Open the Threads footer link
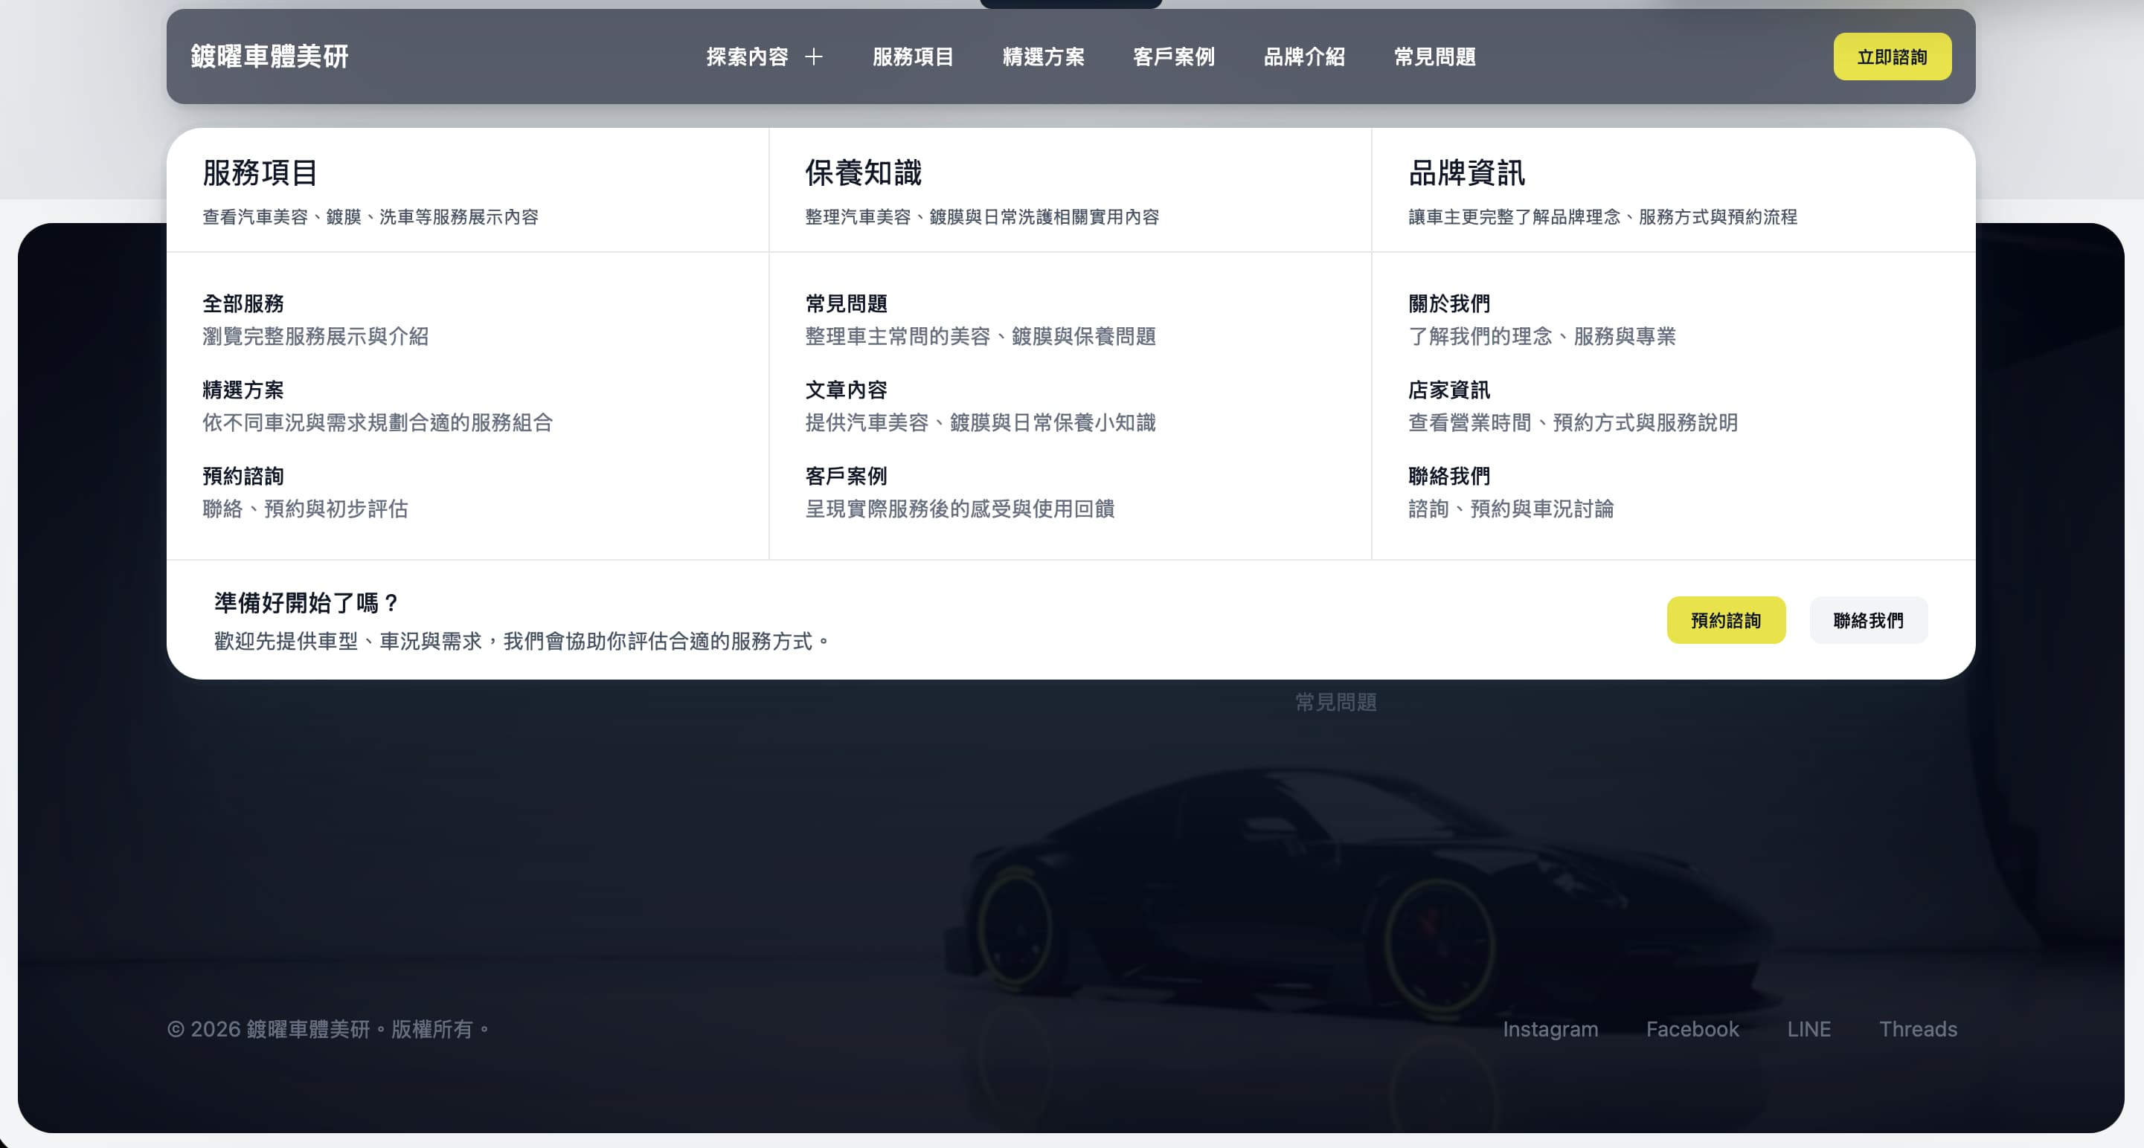 (x=1918, y=1029)
